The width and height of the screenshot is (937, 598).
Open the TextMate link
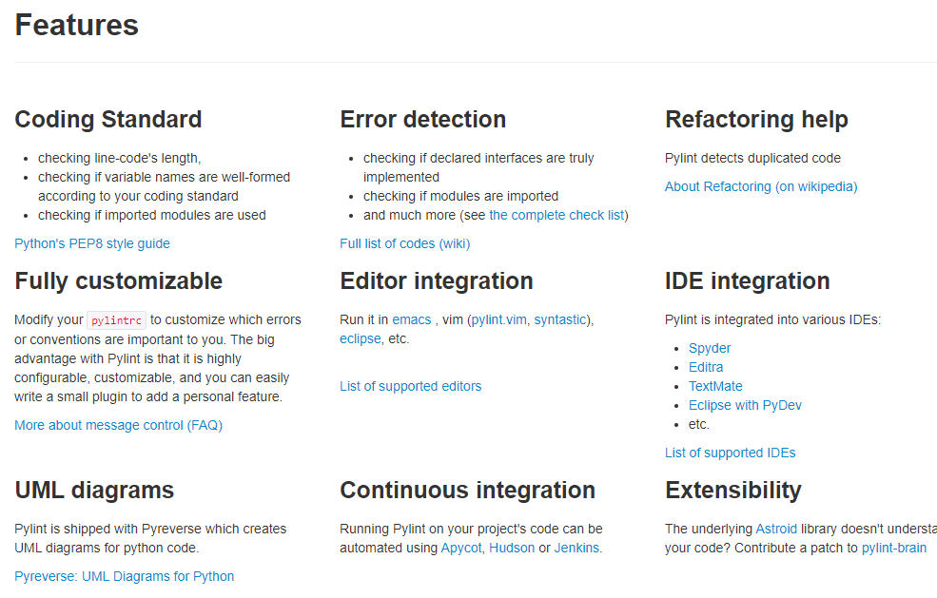click(x=715, y=387)
